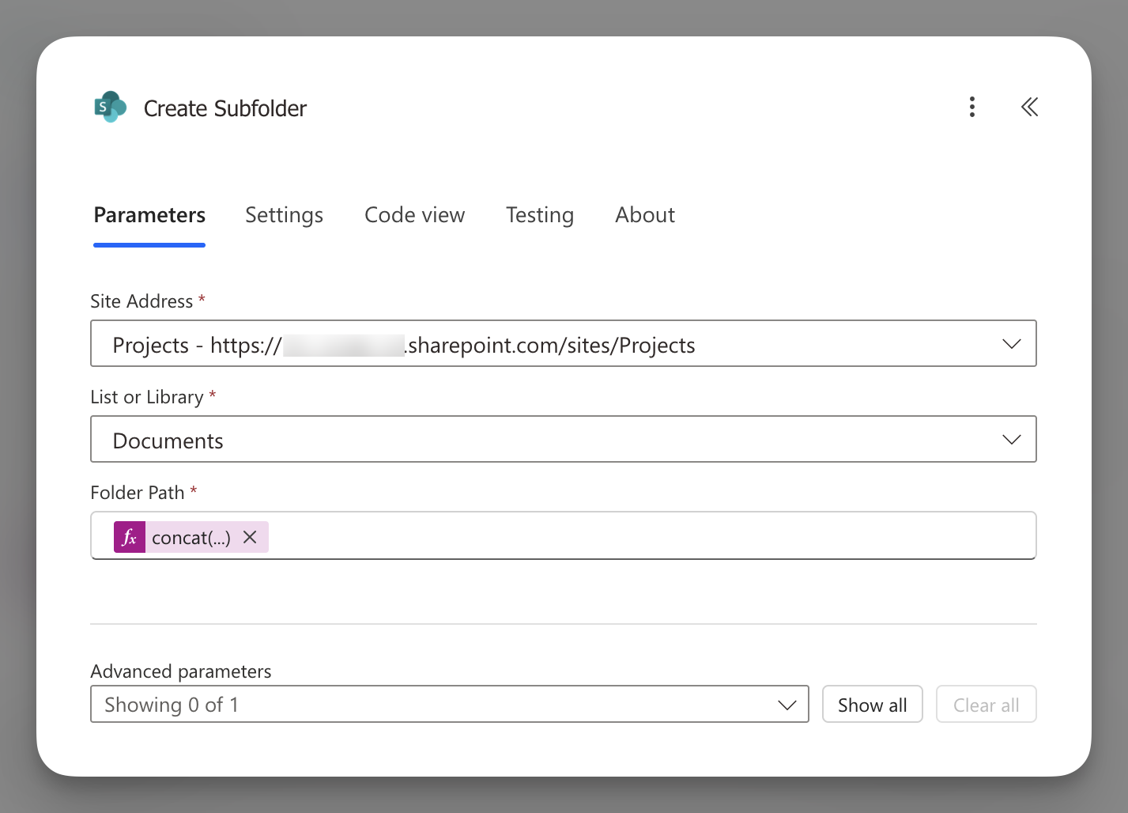The height and width of the screenshot is (813, 1128).
Task: Switch to the Parameters tab
Action: 149,215
